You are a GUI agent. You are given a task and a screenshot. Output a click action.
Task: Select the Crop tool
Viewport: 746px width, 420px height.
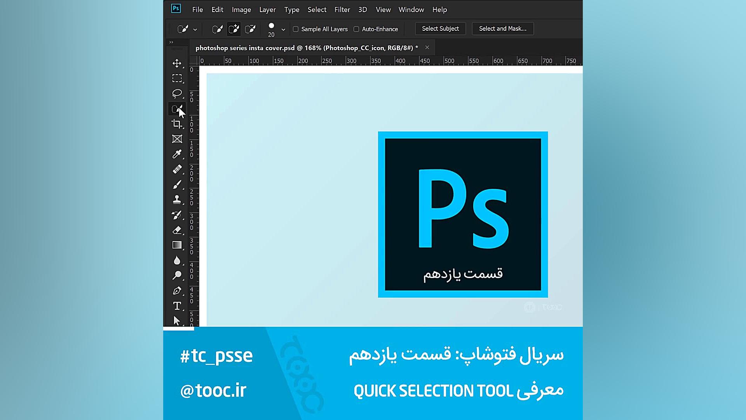point(177,124)
